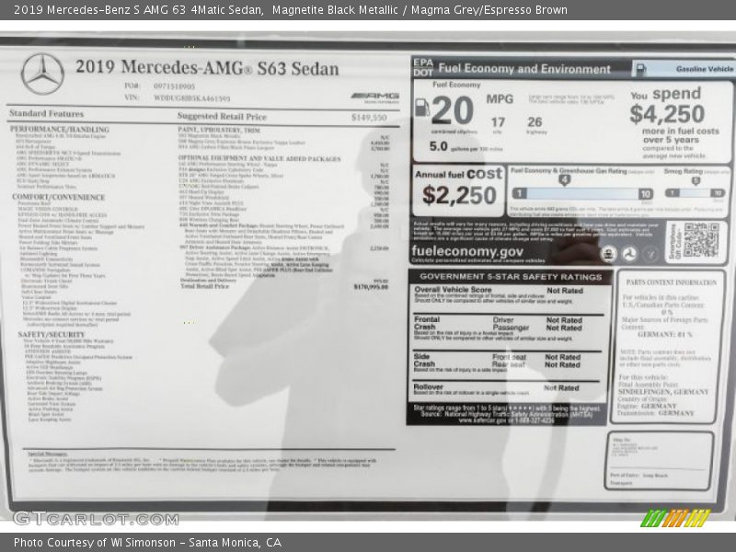The width and height of the screenshot is (736, 552).
Task: Select the 'COMFORT/CONVENIENCE' section heading
Action: click(x=59, y=197)
